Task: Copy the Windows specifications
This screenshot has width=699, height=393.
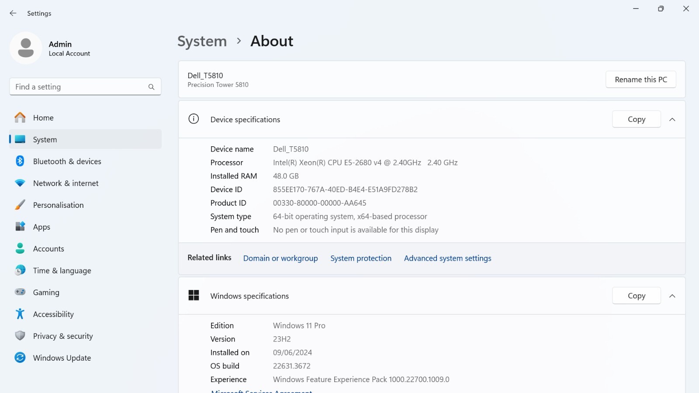Action: 637,296
